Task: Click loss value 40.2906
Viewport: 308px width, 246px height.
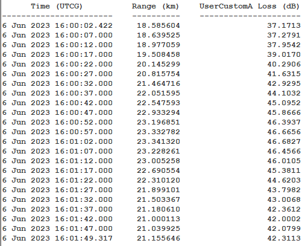Action: point(284,64)
